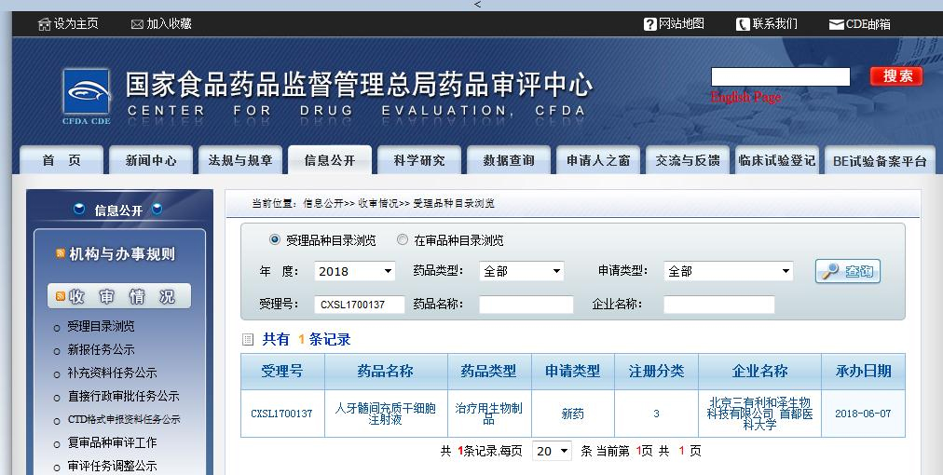Click 信息公开 in the breadcrumb path
Viewport: 943px width, 475px height.
coord(322,204)
